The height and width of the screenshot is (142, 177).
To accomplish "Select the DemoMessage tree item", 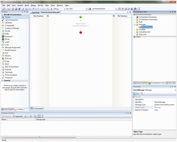I will point(147,27).
